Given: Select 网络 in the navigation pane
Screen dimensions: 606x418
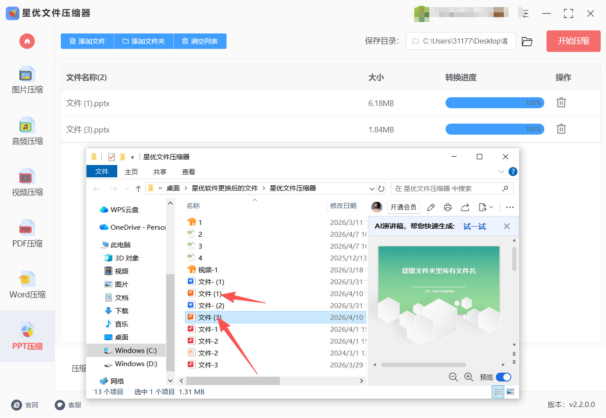Looking at the screenshot, I should pos(112,381).
